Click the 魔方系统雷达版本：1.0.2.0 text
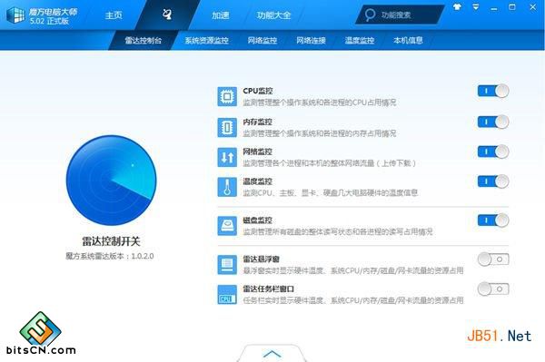This screenshot has height=362, width=545. [110, 256]
